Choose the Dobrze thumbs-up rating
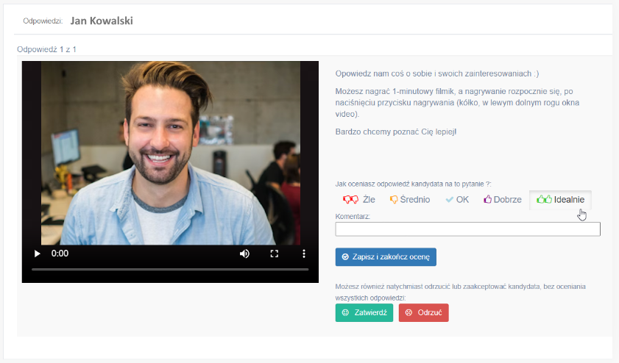This screenshot has height=363, width=619. (502, 199)
